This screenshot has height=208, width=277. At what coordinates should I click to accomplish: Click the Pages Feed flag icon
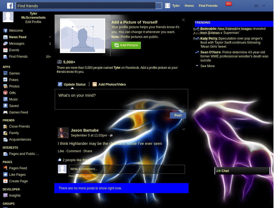pos(5,168)
